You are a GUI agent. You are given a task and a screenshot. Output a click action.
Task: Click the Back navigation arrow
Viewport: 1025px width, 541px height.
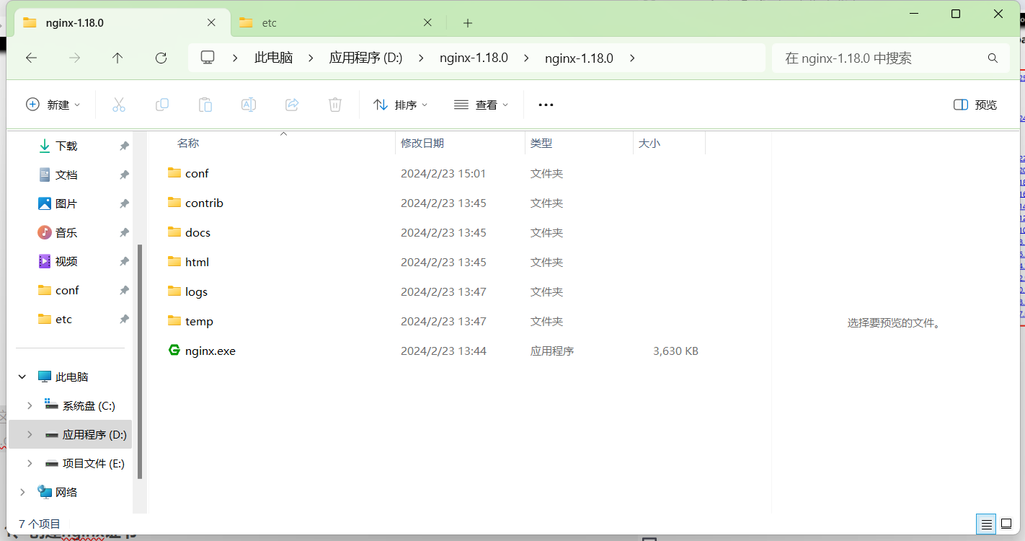[31, 58]
